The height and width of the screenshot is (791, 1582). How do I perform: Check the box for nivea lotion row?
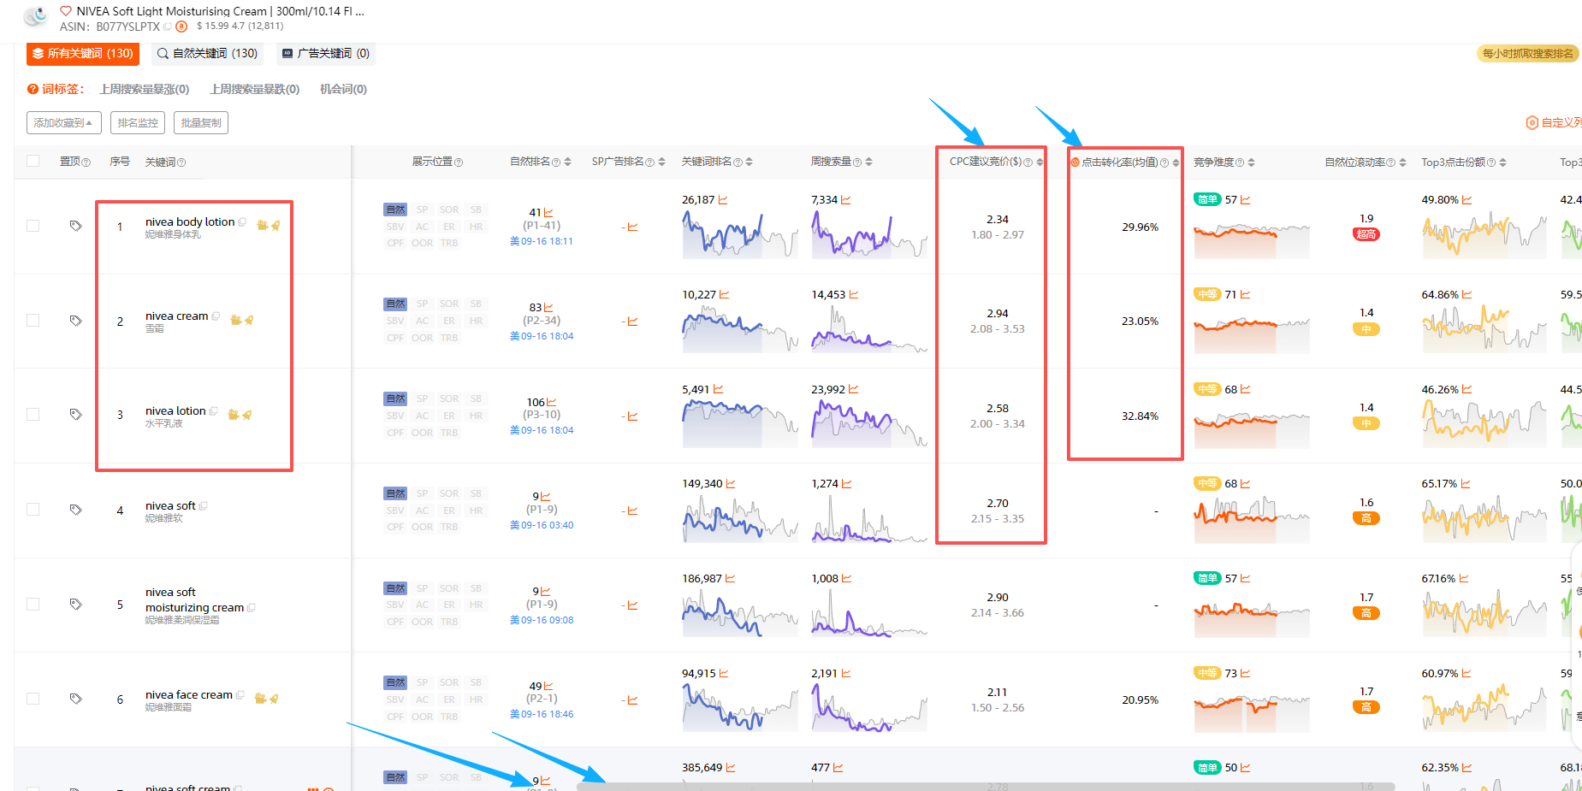point(33,415)
